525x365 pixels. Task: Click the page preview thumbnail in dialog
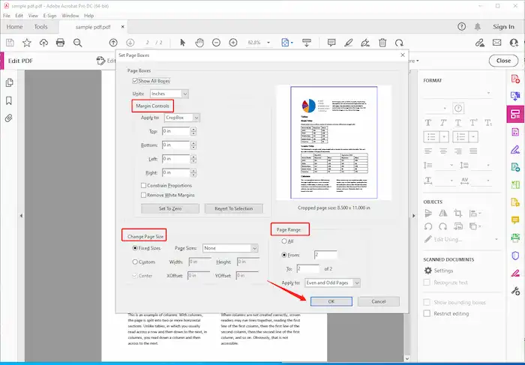click(x=334, y=142)
